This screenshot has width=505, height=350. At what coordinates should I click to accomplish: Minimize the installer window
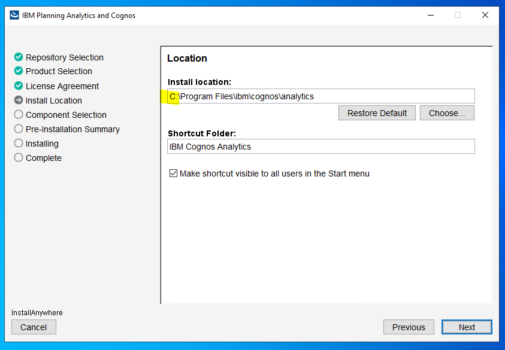coord(431,15)
